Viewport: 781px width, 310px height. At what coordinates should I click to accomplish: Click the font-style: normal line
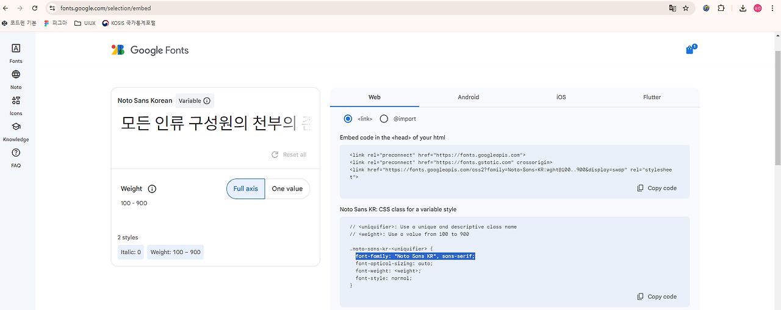pyautogui.click(x=384, y=278)
